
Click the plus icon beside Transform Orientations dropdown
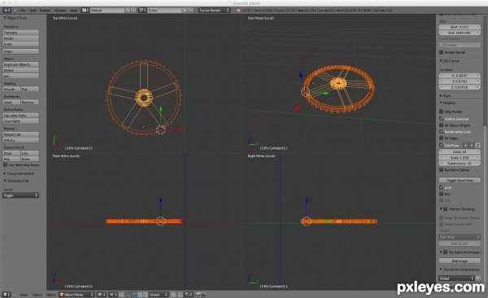click(478, 278)
